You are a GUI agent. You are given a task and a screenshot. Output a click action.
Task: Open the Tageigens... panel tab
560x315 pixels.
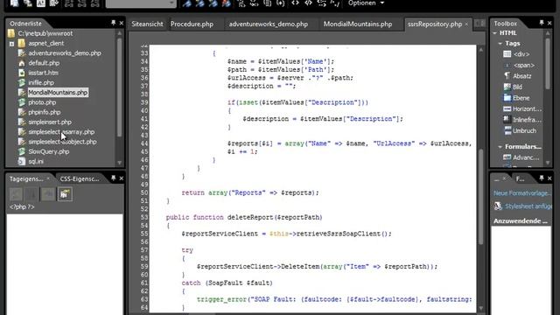point(26,178)
